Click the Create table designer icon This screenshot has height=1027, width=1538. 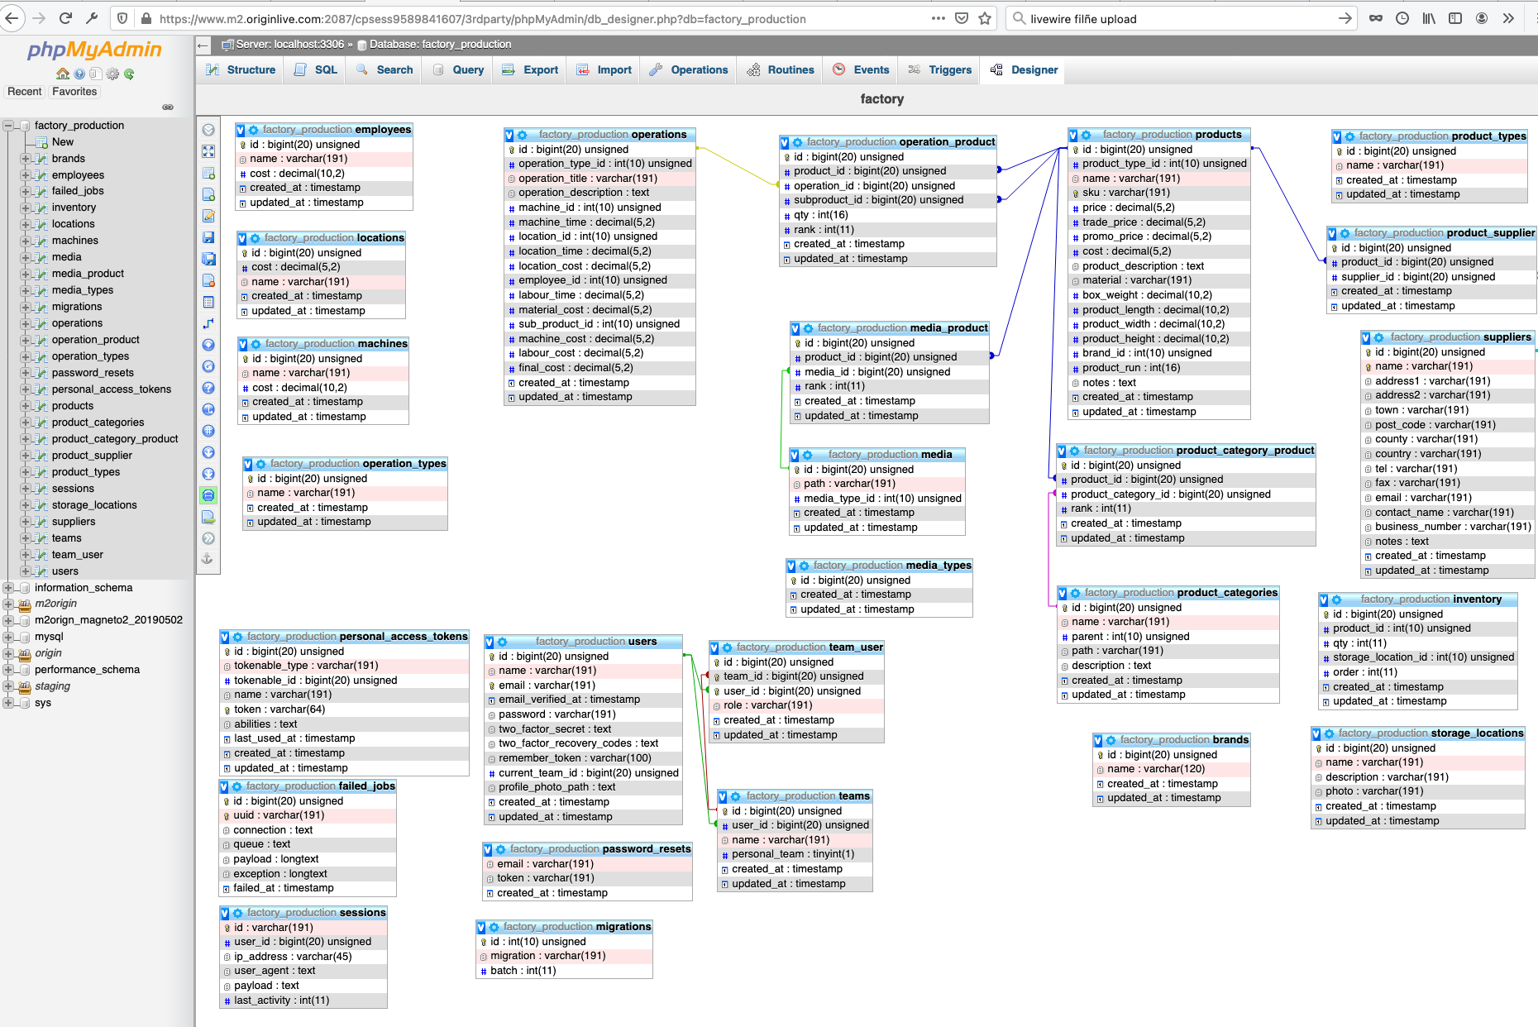pyautogui.click(x=208, y=302)
